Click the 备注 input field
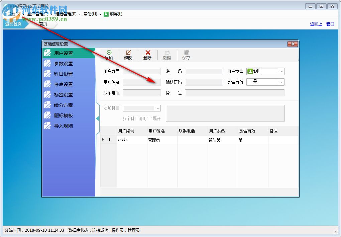The width and height of the screenshot is (341, 237). (235, 93)
